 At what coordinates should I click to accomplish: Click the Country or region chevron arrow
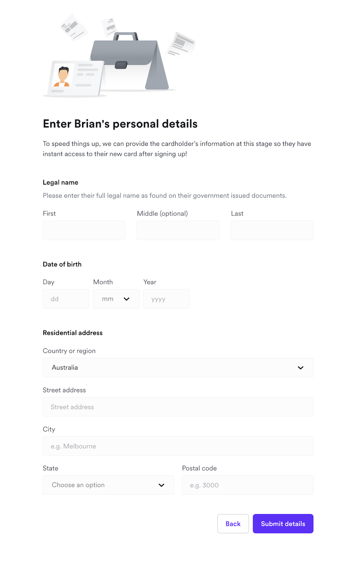(x=301, y=368)
